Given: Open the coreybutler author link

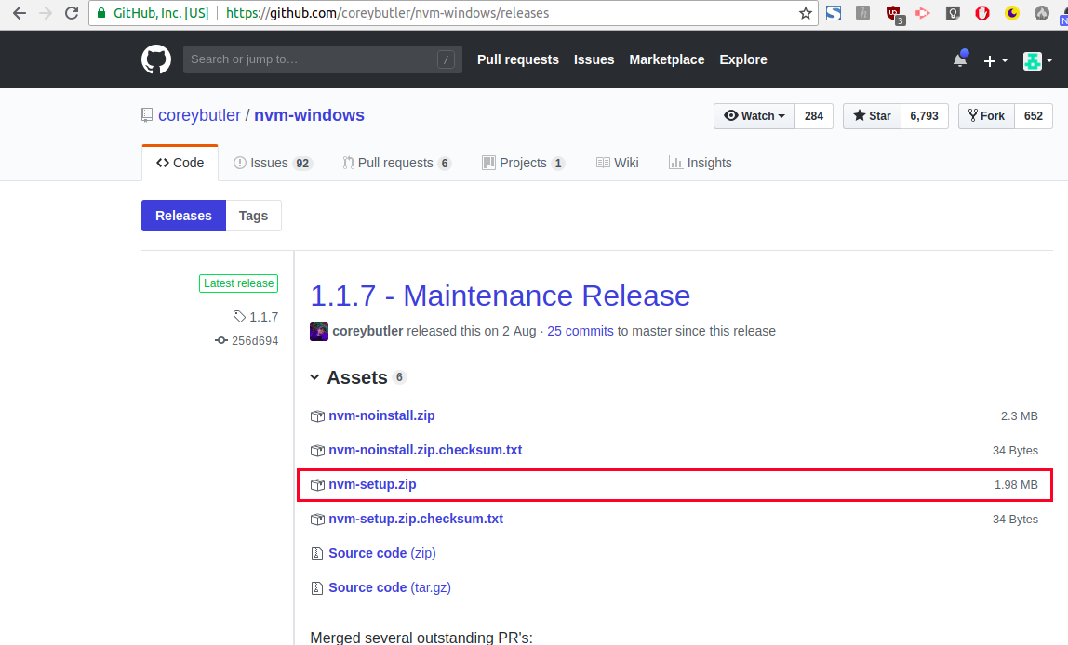Looking at the screenshot, I should coord(367,332).
